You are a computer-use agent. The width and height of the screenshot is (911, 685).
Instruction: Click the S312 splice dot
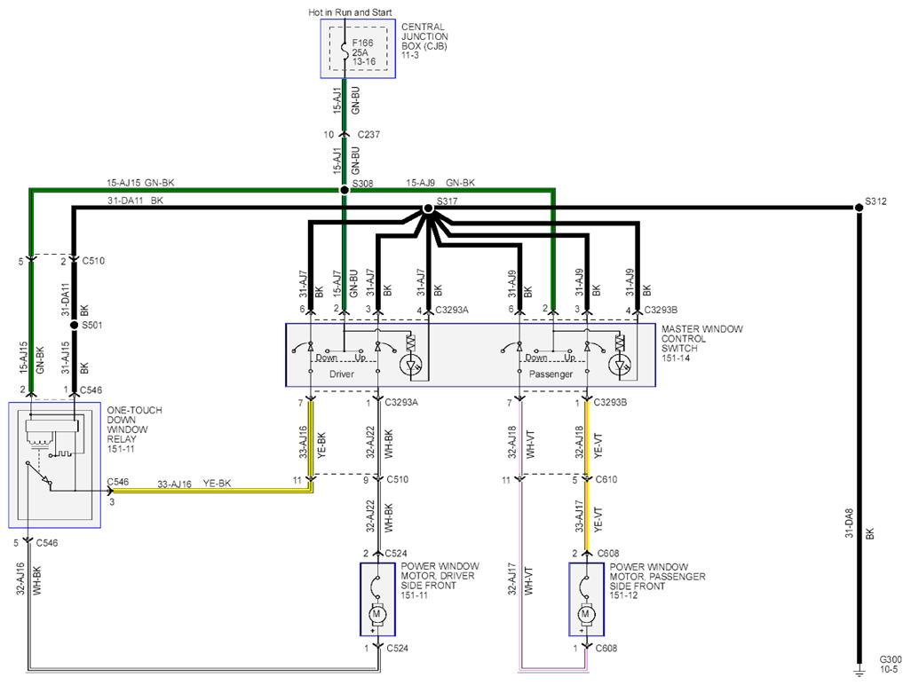pos(859,208)
